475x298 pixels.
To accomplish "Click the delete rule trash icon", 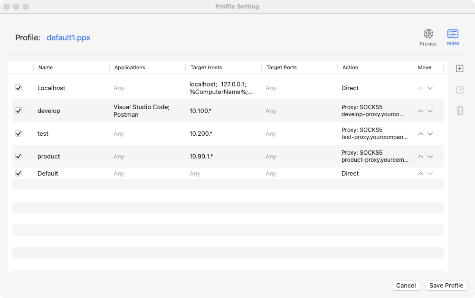I will (459, 111).
